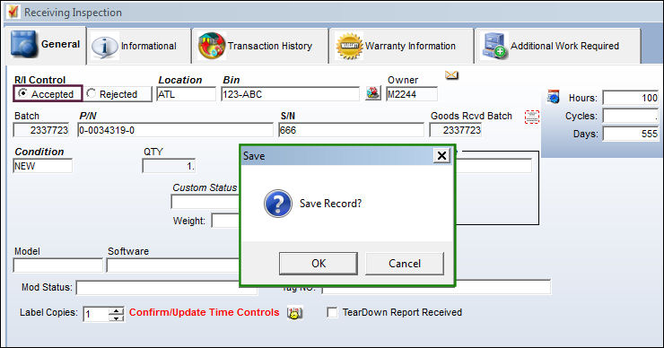The image size is (664, 348).
Task: Click the S/N field containing 666
Action: 351,130
